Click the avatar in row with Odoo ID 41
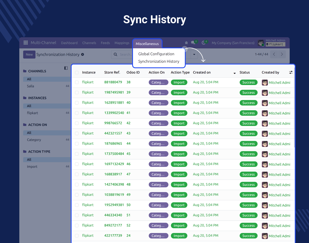The image size is (309, 243). (265, 113)
